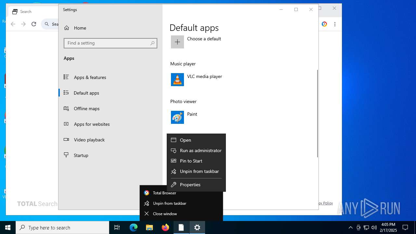This screenshot has height=234, width=416.
Task: Open Offline maps settings page
Action: coord(110,109)
